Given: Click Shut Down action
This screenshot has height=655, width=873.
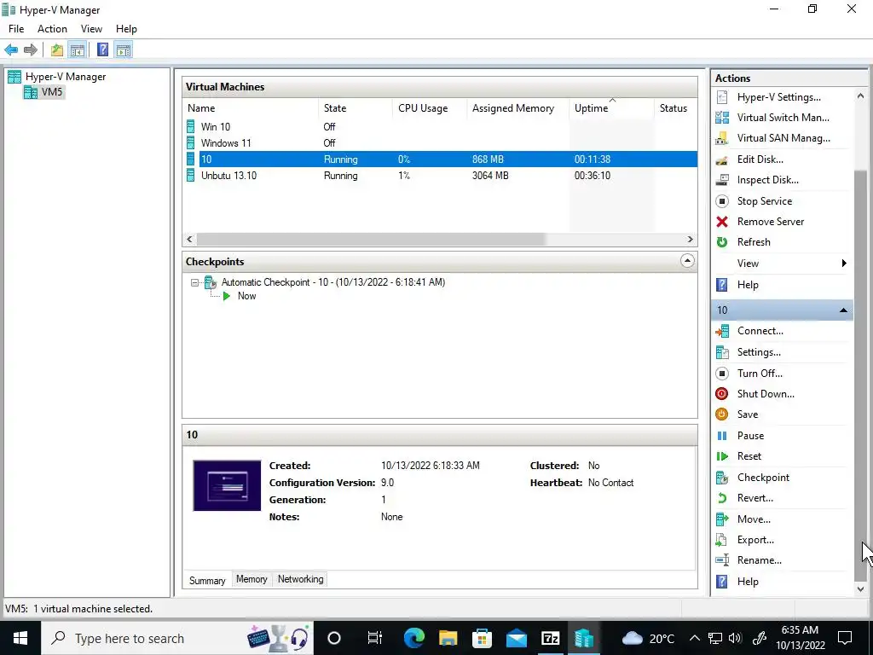Looking at the screenshot, I should coord(766,394).
